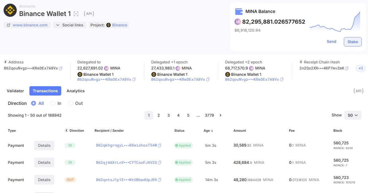Screen dimensions: 368x193
Task: Open Details for the 428,684.9 MINA payment
Action: [x=44, y=163]
